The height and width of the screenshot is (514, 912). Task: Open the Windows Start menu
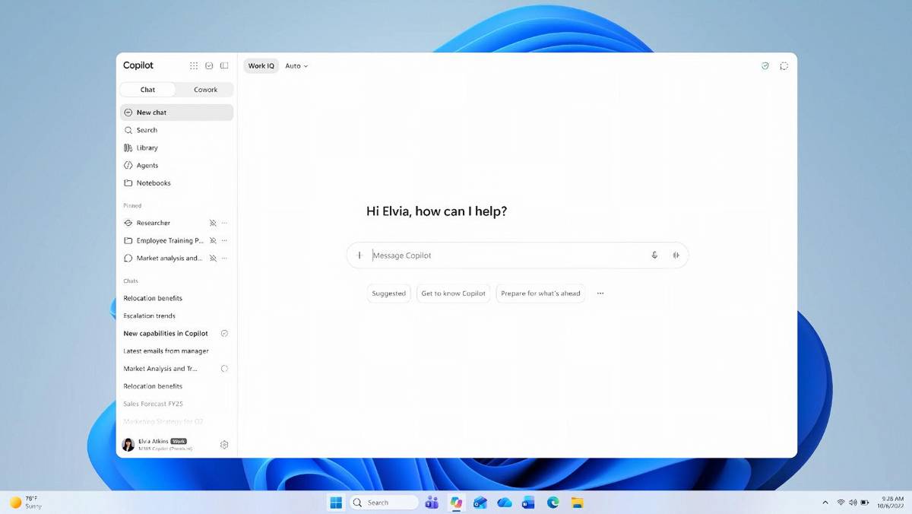335,503
